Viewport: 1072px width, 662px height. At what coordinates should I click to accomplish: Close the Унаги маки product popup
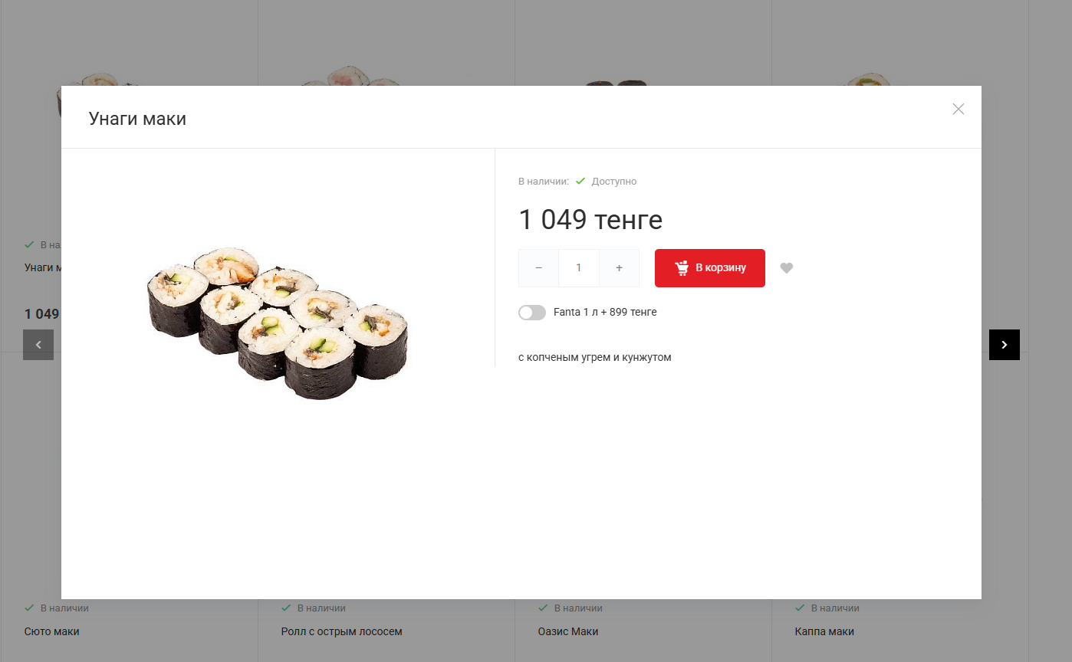point(958,109)
